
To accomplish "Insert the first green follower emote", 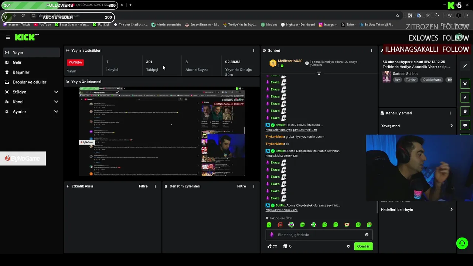I will tap(269, 225).
